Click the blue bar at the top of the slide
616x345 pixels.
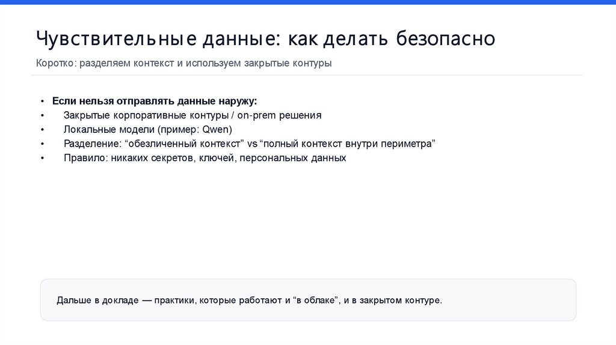pos(308,2)
